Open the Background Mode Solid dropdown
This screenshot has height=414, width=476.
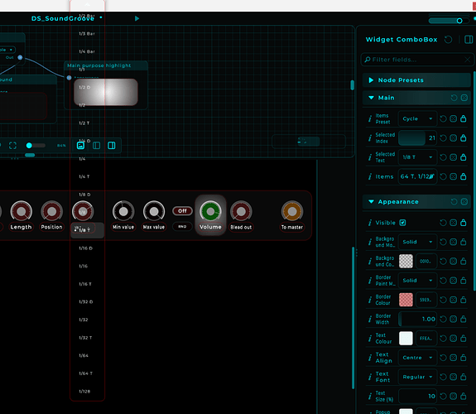coord(417,242)
